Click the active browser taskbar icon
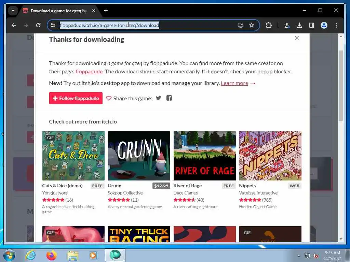This screenshot has width=350, height=262. click(x=115, y=255)
